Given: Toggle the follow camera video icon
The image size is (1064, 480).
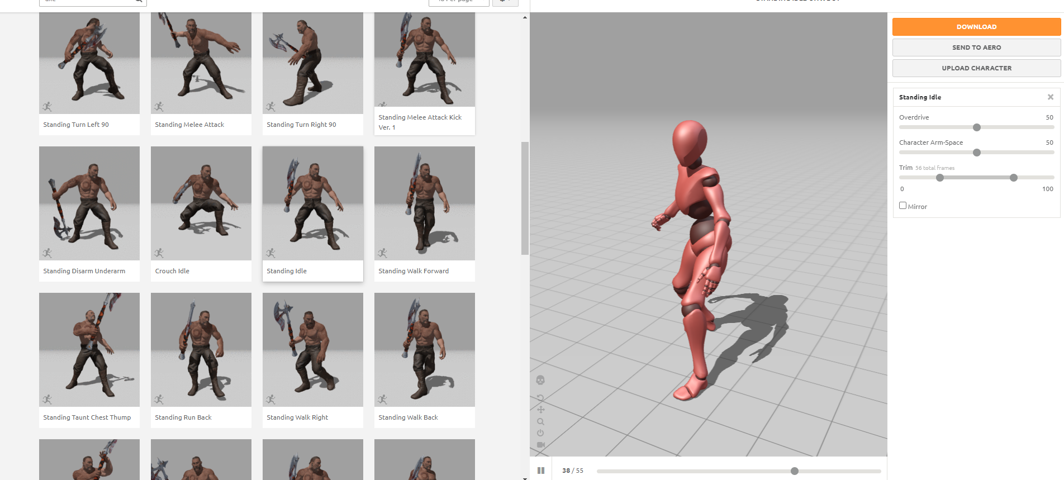Looking at the screenshot, I should 540,445.
